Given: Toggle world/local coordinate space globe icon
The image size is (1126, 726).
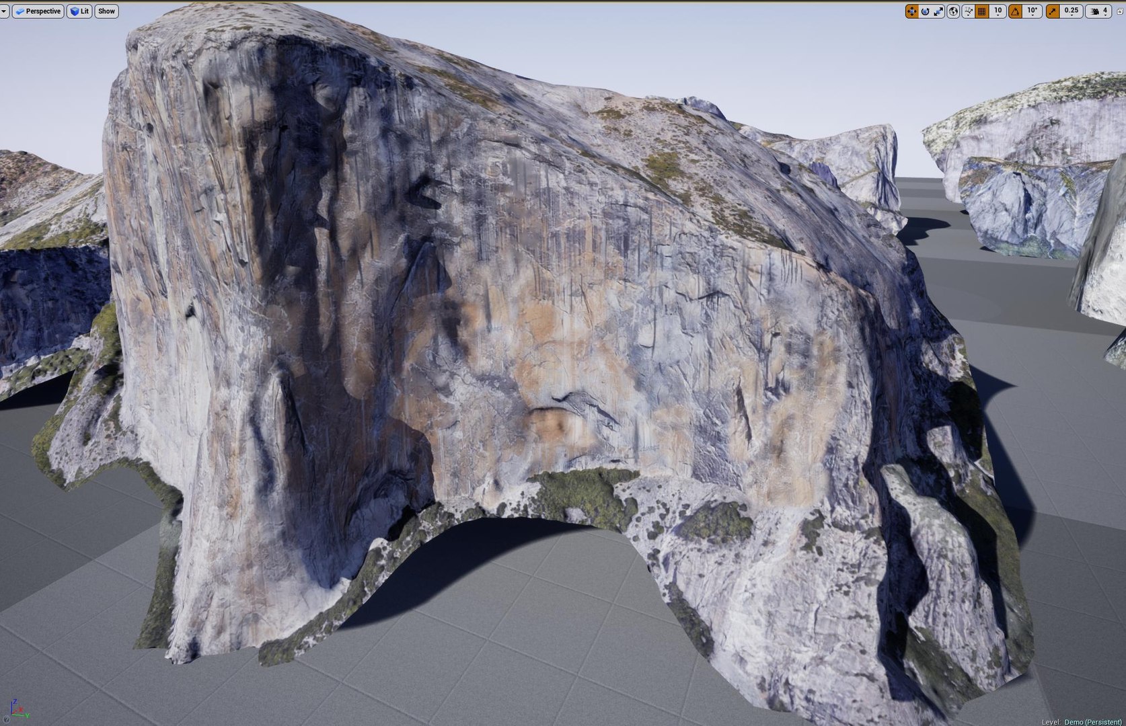Looking at the screenshot, I should 953,11.
